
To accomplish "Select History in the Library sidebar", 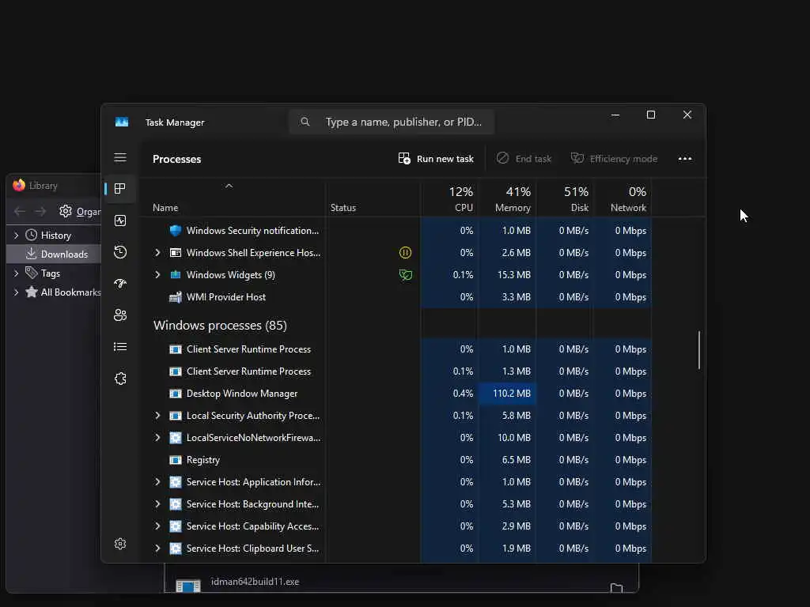I will [54, 236].
